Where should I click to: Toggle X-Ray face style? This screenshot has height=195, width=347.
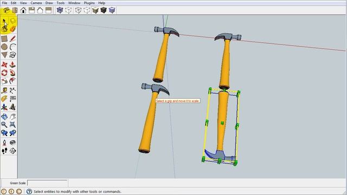coord(60,10)
